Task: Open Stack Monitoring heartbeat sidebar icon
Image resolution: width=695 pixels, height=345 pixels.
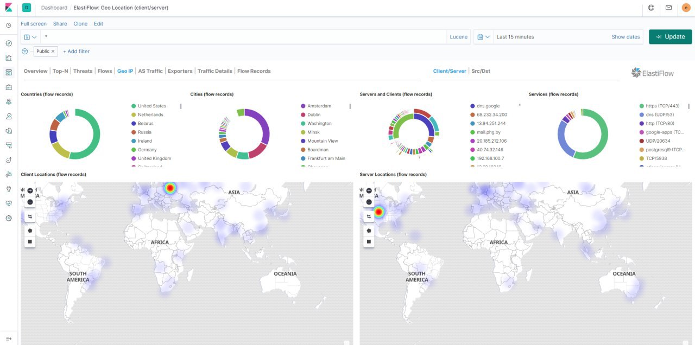Action: pos(9,203)
